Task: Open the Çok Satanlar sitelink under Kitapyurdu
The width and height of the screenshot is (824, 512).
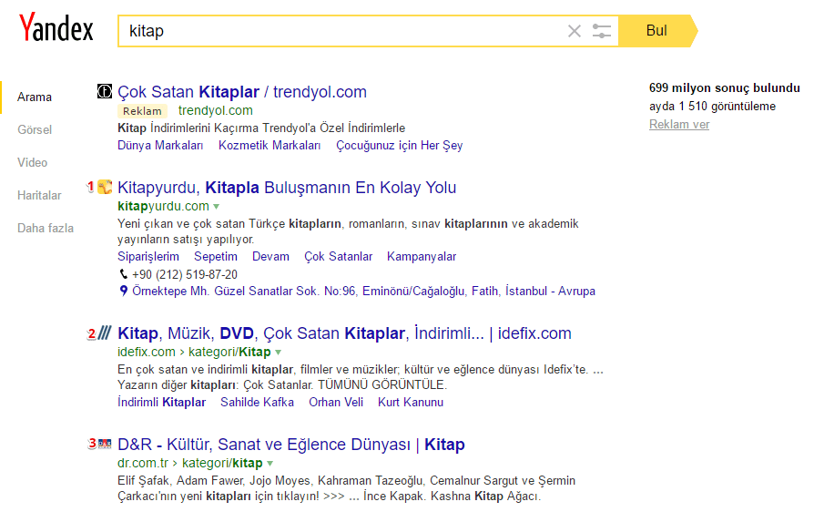Action: click(338, 257)
